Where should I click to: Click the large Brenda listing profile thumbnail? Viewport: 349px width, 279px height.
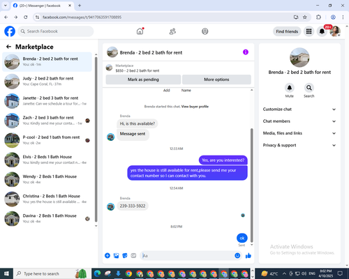pos(299,57)
